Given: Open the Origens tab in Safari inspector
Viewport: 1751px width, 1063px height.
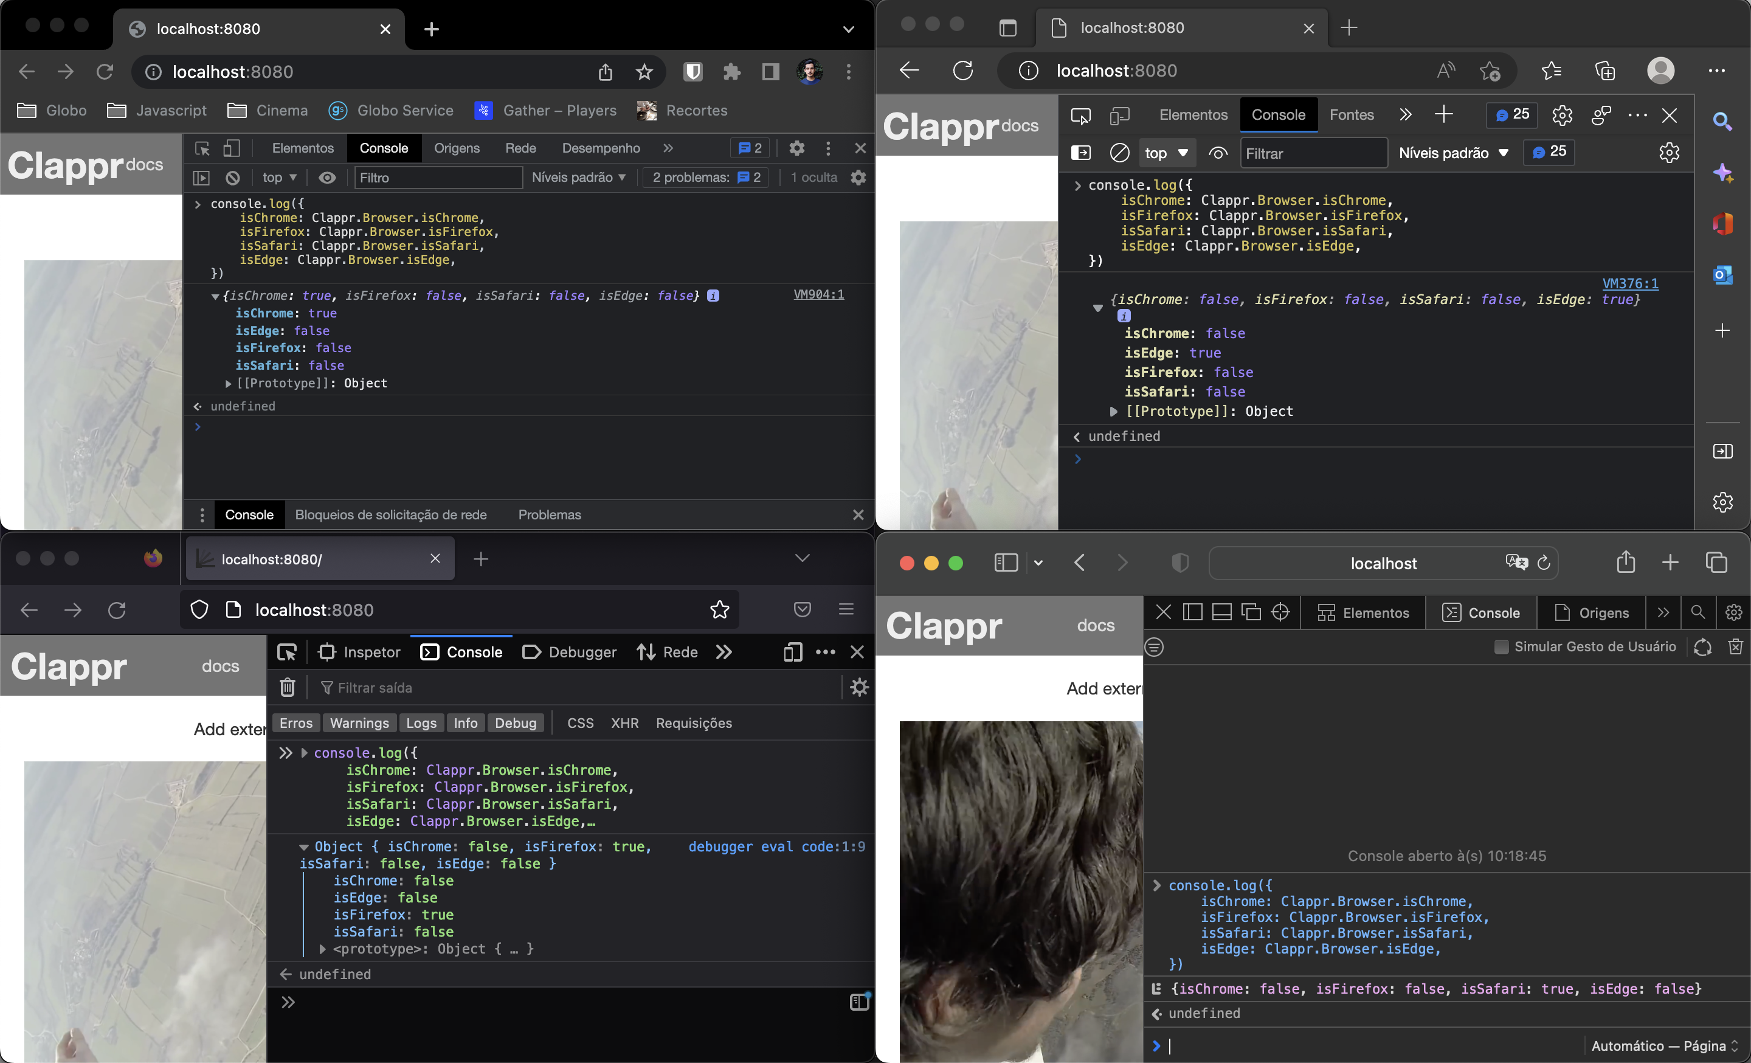Looking at the screenshot, I should pos(1592,612).
